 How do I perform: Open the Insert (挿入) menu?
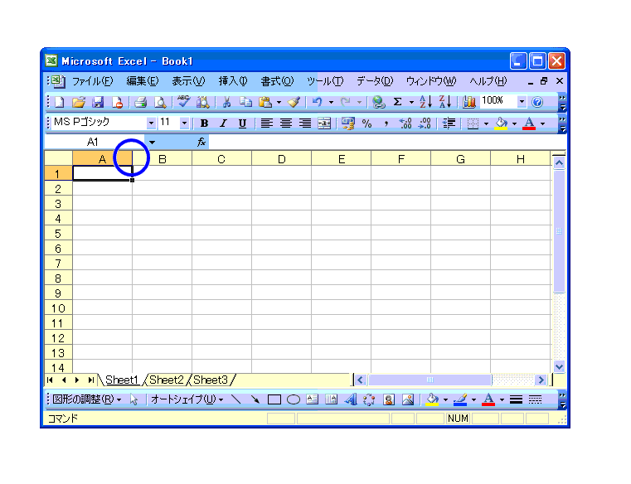pyautogui.click(x=233, y=81)
